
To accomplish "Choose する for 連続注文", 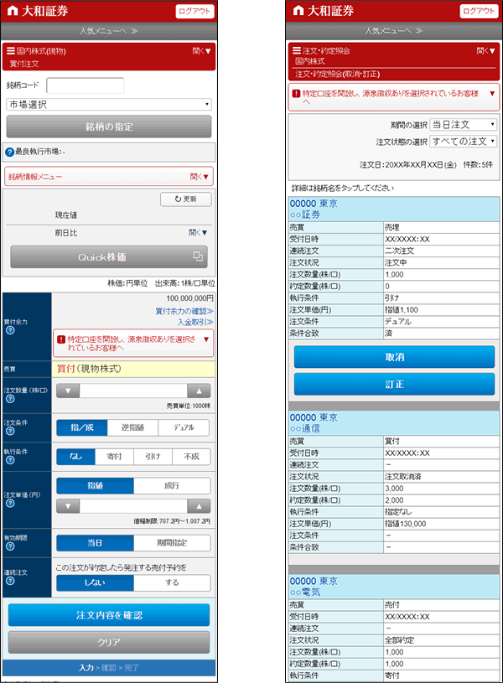I will [171, 582].
